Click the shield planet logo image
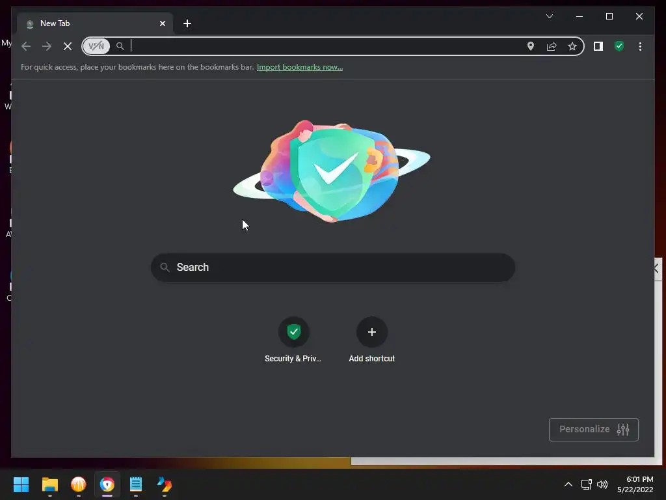This screenshot has height=500, width=666. 332,171
